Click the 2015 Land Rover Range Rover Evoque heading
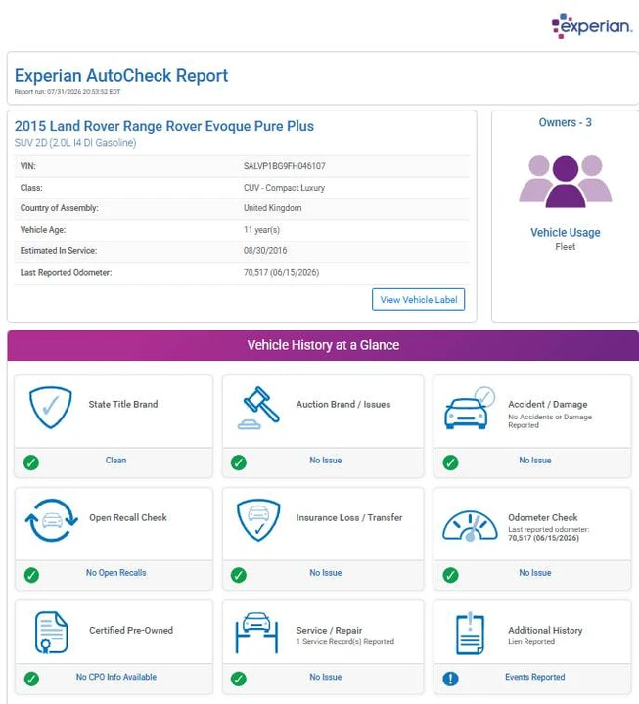The height and width of the screenshot is (704, 639). pyautogui.click(x=164, y=126)
